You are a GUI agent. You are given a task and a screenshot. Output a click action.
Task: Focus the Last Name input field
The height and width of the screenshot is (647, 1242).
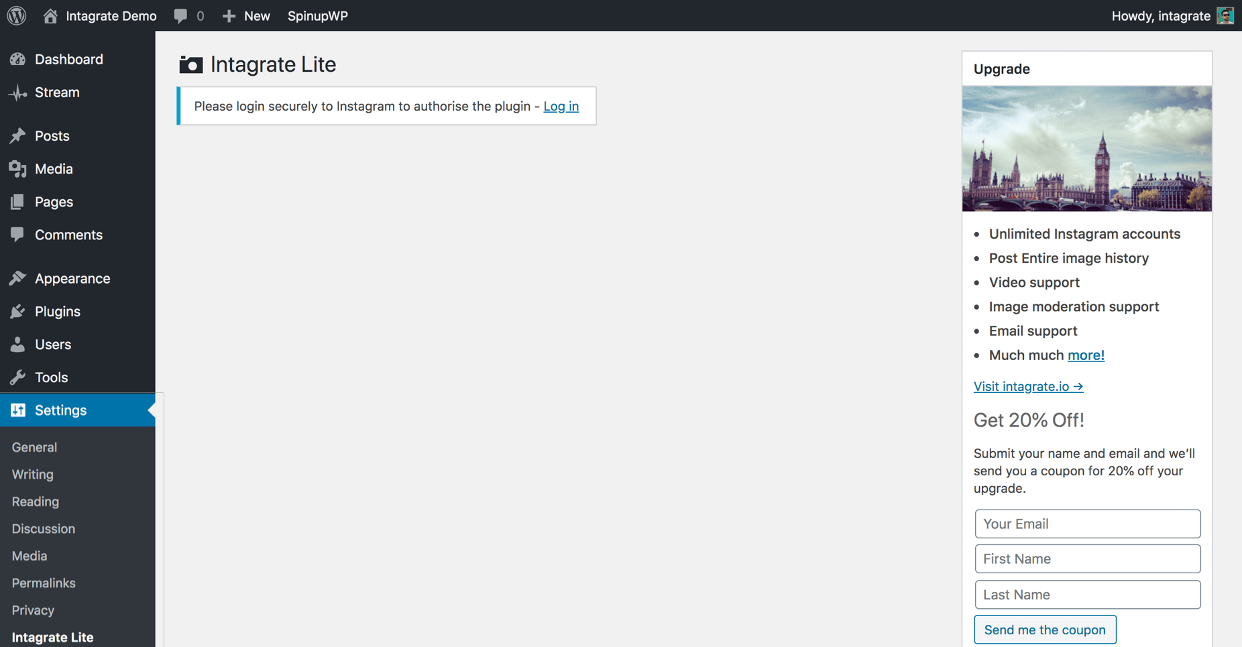coord(1088,595)
